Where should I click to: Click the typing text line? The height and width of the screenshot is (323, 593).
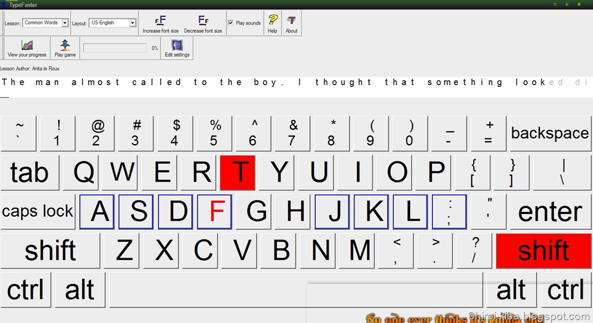296,82
